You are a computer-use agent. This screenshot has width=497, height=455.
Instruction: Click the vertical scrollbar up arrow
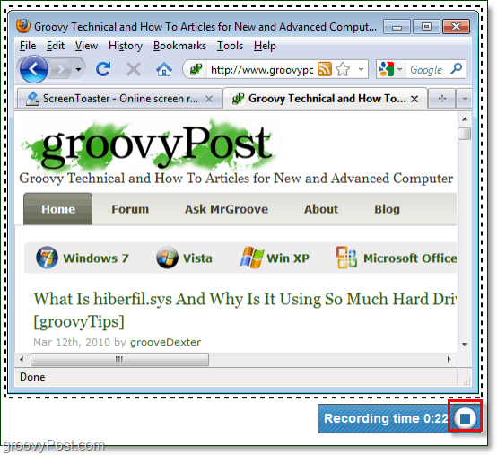(x=465, y=119)
